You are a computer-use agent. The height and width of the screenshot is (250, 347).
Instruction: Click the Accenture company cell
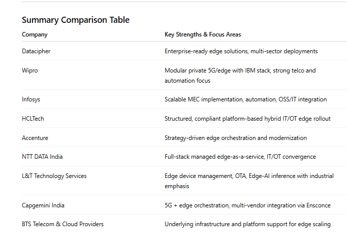click(x=35, y=138)
